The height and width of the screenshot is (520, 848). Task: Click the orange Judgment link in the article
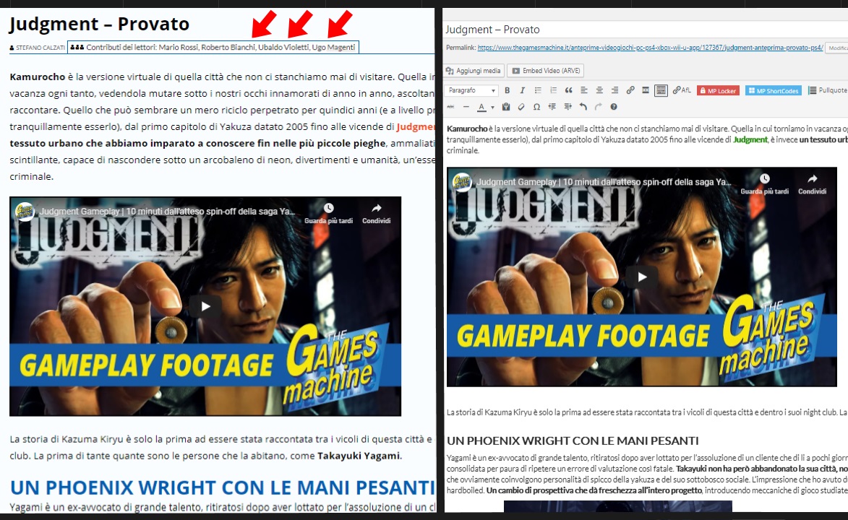pyautogui.click(x=416, y=126)
